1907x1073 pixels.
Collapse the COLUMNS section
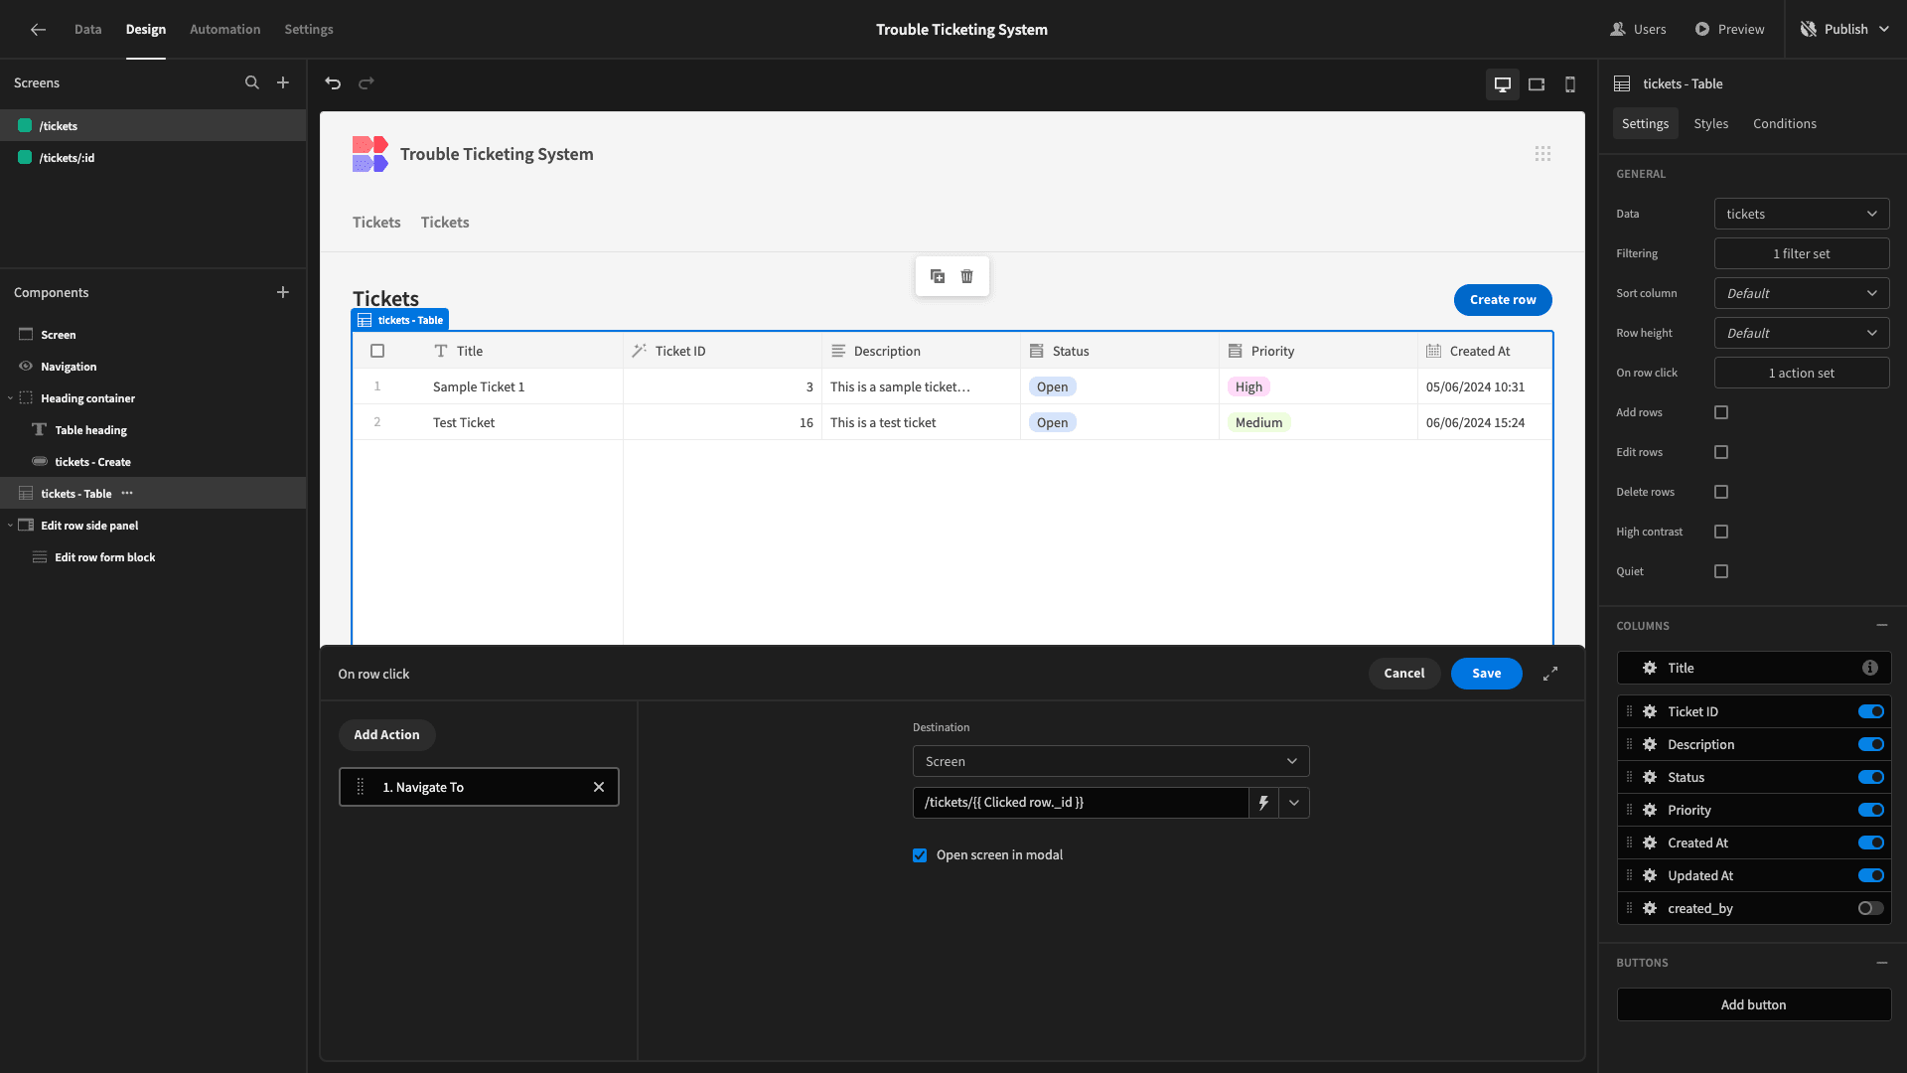click(1881, 626)
